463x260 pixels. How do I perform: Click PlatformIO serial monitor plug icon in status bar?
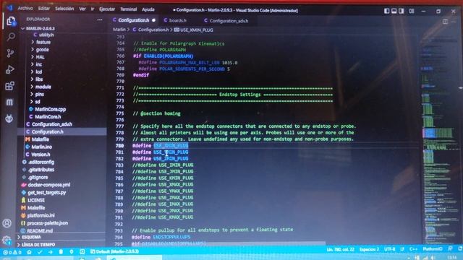click(x=72, y=252)
